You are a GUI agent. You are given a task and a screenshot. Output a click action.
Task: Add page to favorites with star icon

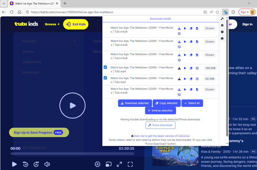coord(217,12)
